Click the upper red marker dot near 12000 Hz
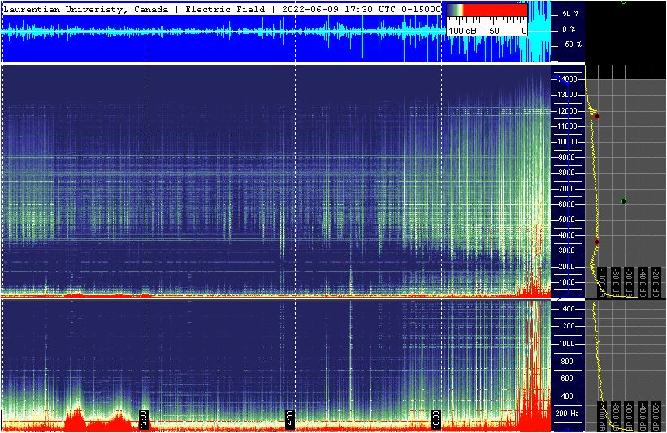 (596, 116)
